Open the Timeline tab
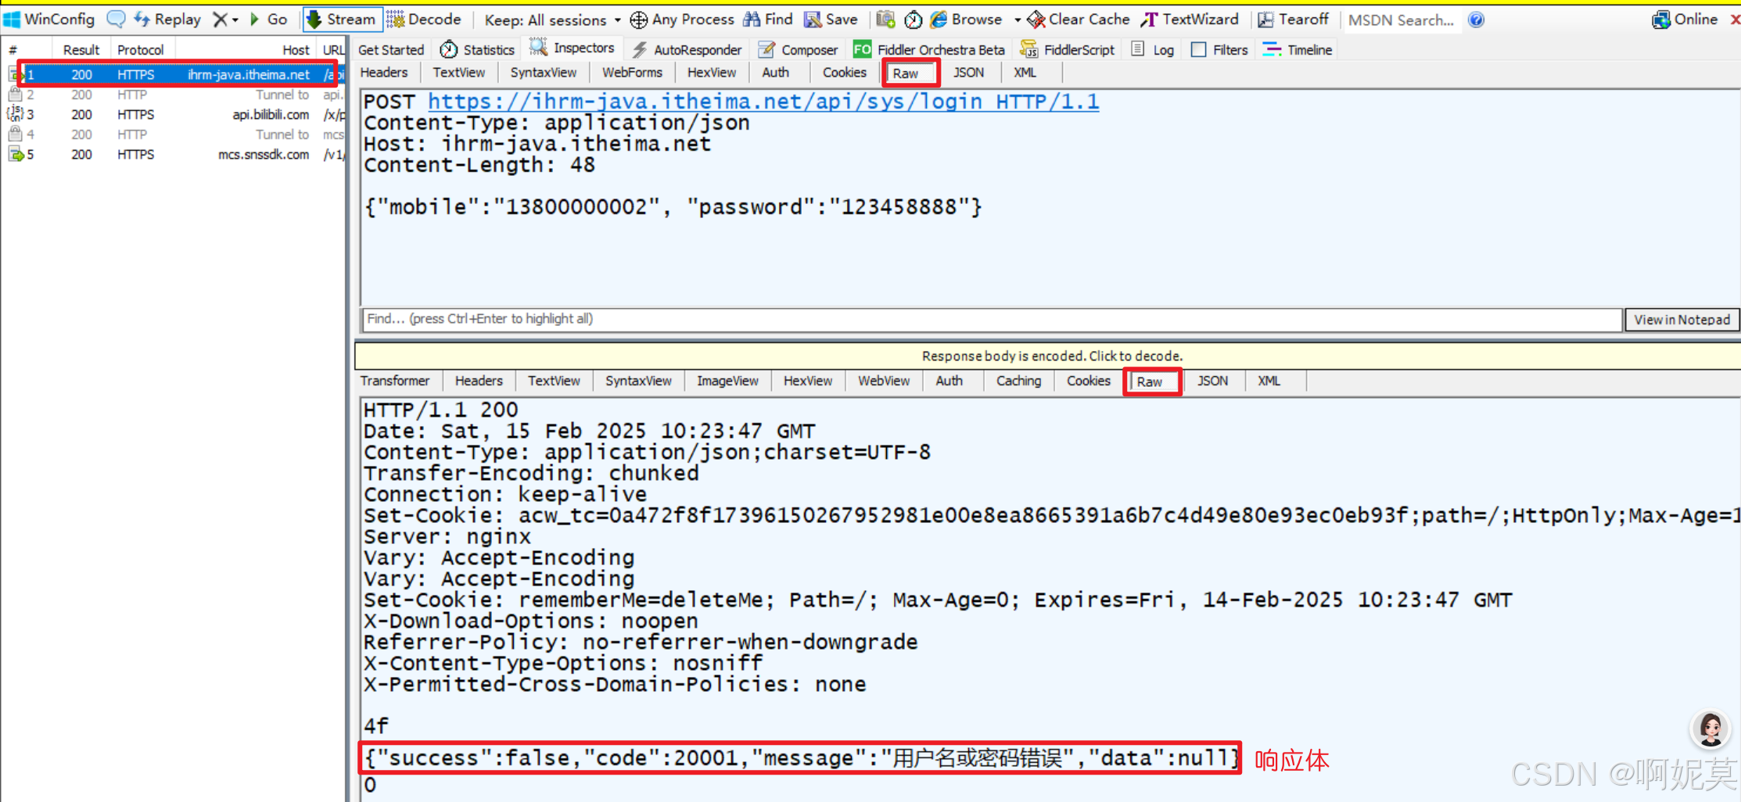Viewport: 1741px width, 802px height. [x=1298, y=50]
